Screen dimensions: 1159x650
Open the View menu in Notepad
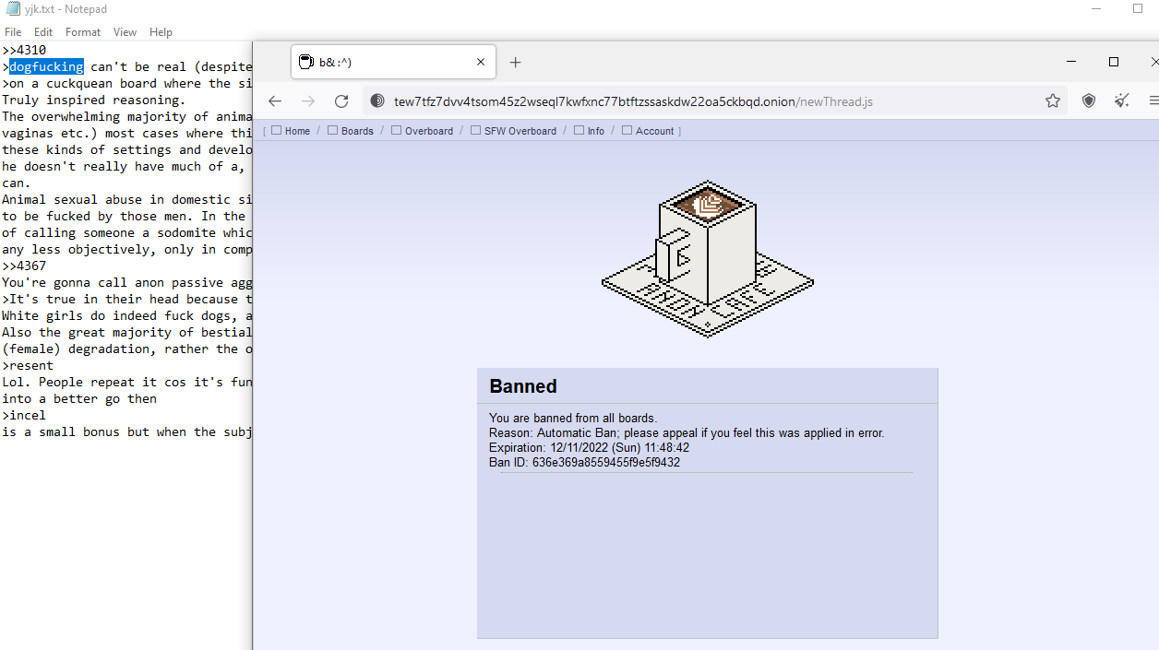tap(125, 32)
